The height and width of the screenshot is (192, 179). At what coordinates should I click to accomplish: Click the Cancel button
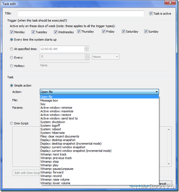(166, 183)
